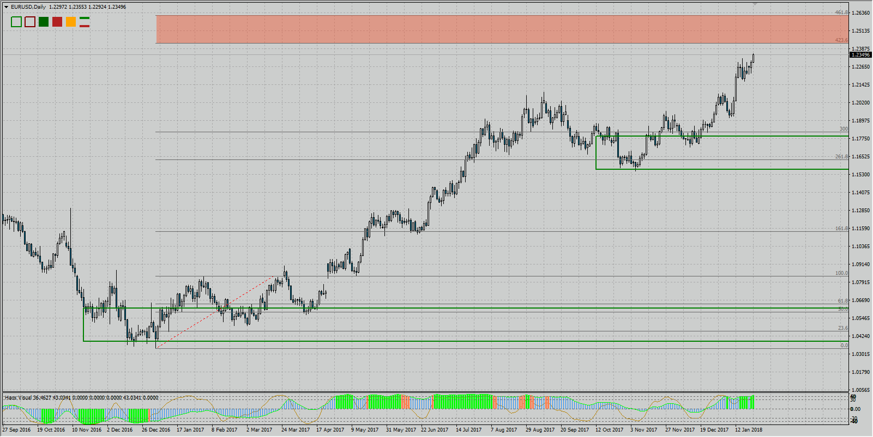Click the 12 Jan 2018 date label
Viewport: 873px width, 437px height.
coord(749,430)
